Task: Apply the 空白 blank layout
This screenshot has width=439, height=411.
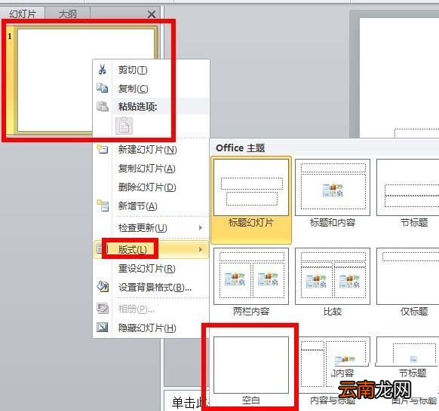Action: pyautogui.click(x=251, y=371)
